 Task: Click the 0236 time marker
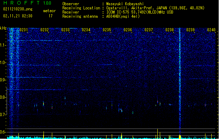pos(128,30)
